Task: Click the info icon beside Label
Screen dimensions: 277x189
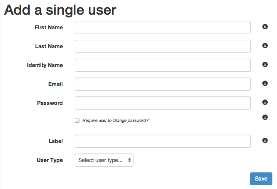Action: click(265, 141)
